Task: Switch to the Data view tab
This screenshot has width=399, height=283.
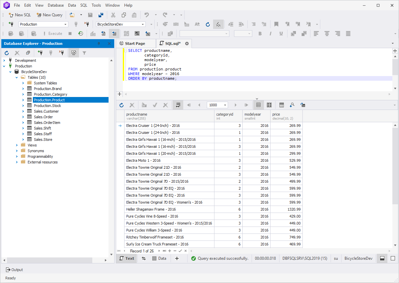Action: (x=159, y=258)
